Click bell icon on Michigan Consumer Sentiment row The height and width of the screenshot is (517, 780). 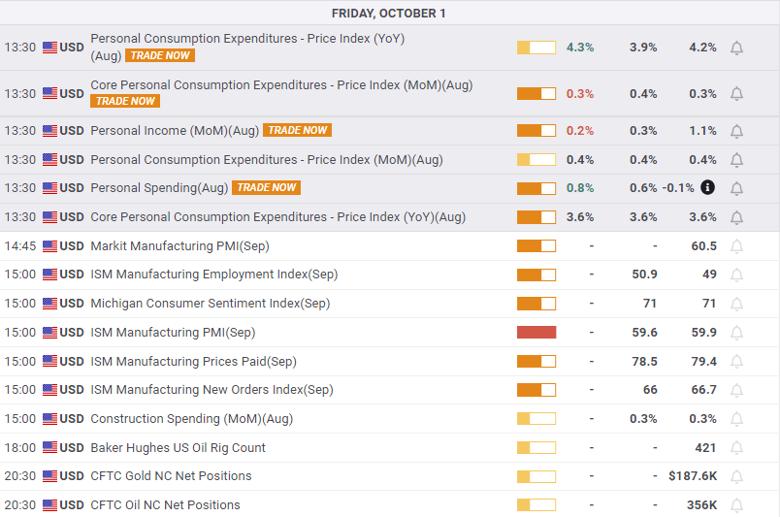(x=736, y=304)
